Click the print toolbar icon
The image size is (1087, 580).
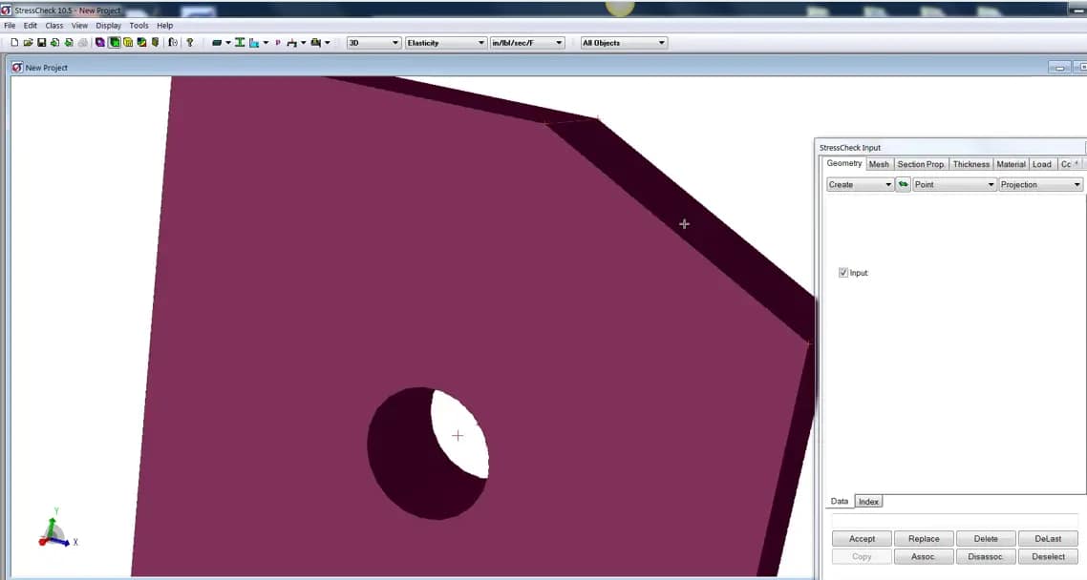(x=81, y=42)
